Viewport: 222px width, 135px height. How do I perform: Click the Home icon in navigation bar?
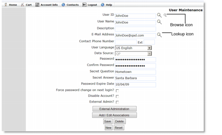[x=6, y=4]
